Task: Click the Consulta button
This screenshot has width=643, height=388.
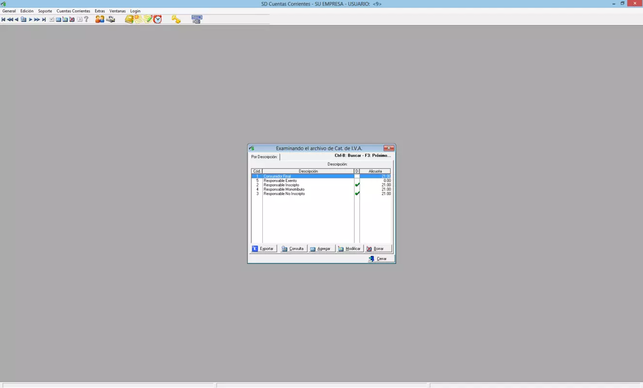Action: (293, 249)
